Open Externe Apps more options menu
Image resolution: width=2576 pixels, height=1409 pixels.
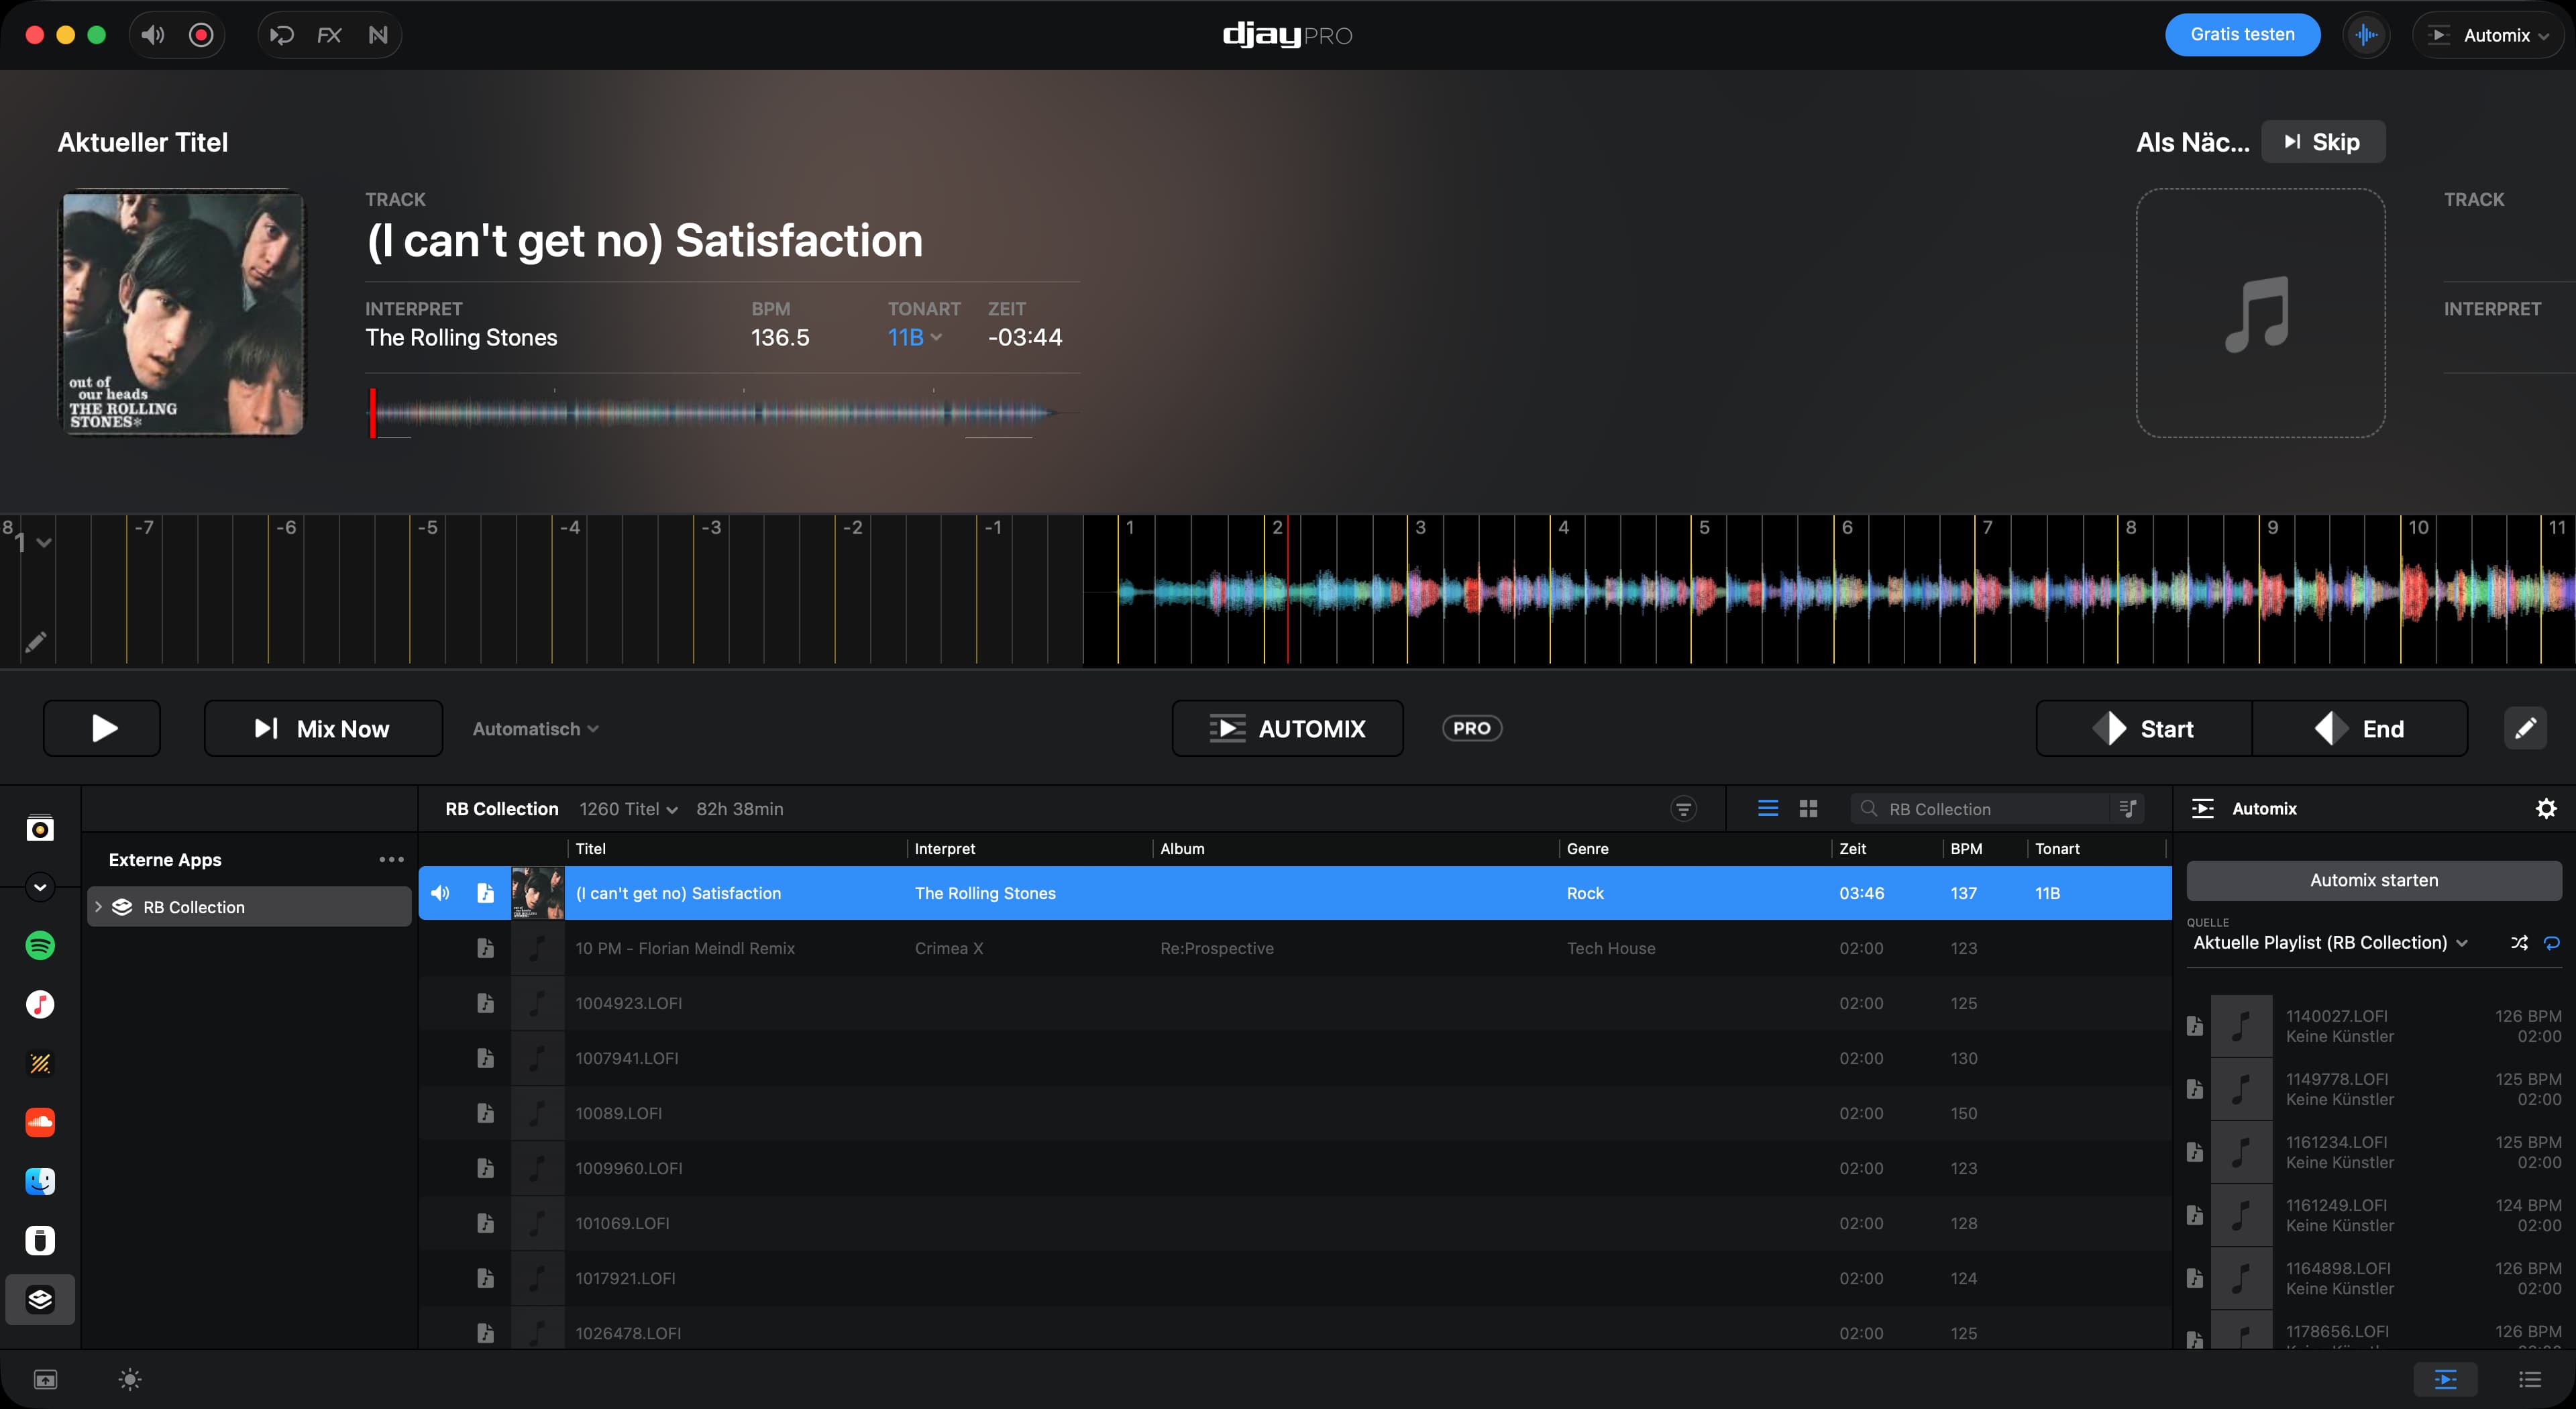tap(391, 859)
